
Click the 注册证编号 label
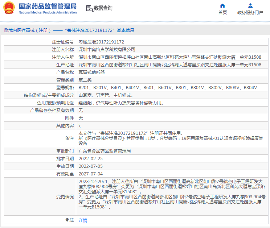tap(63, 42)
